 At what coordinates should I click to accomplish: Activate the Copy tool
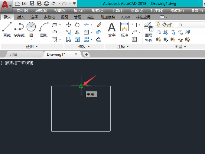click(69, 32)
